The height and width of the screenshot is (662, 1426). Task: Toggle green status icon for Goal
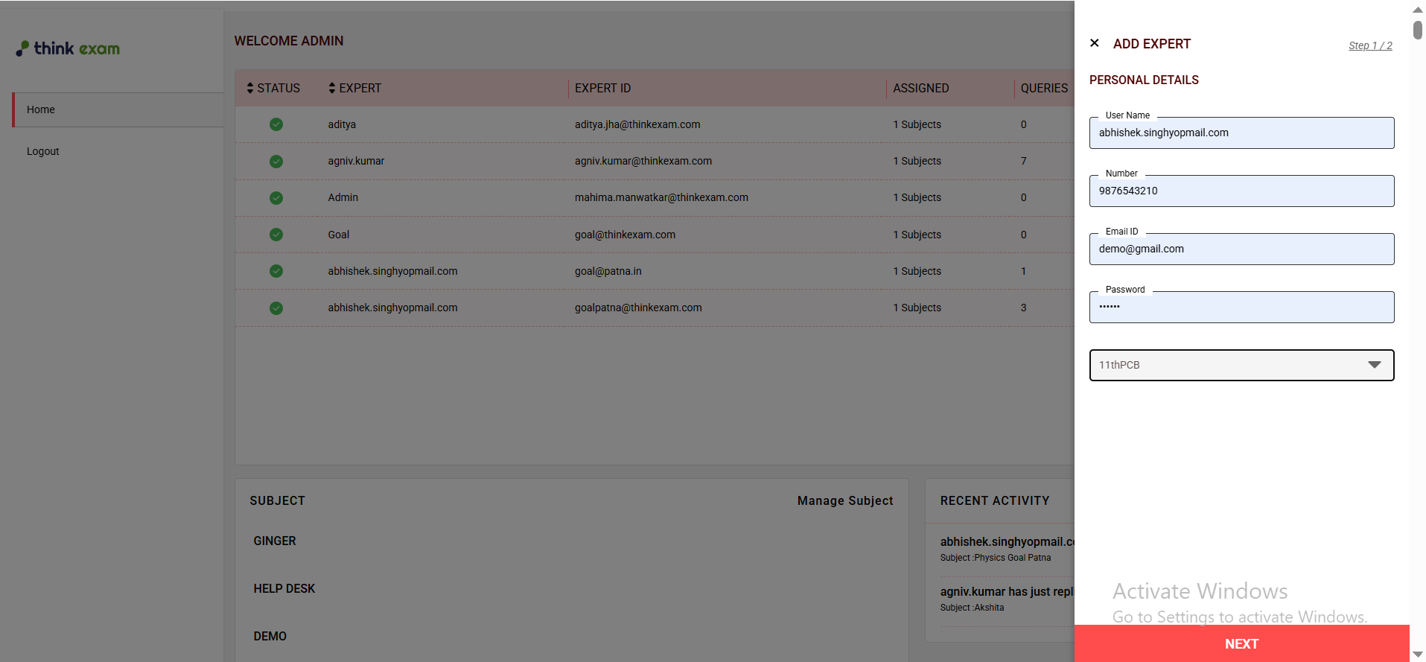(276, 235)
